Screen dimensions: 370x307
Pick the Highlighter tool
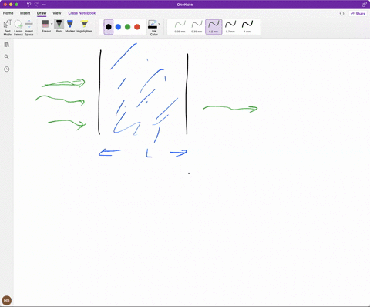(x=84, y=26)
